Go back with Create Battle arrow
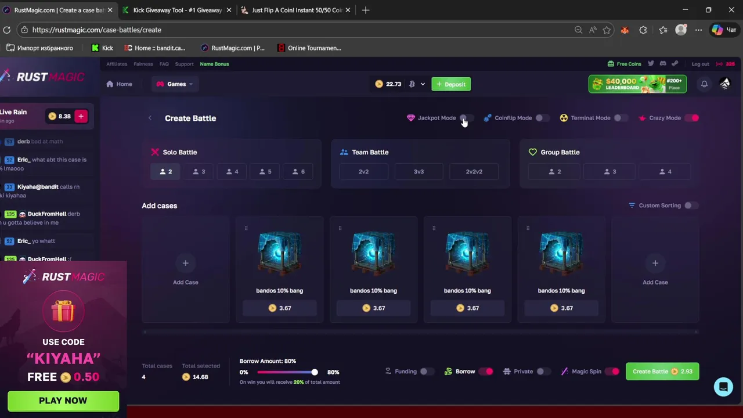743x418 pixels. click(x=150, y=118)
